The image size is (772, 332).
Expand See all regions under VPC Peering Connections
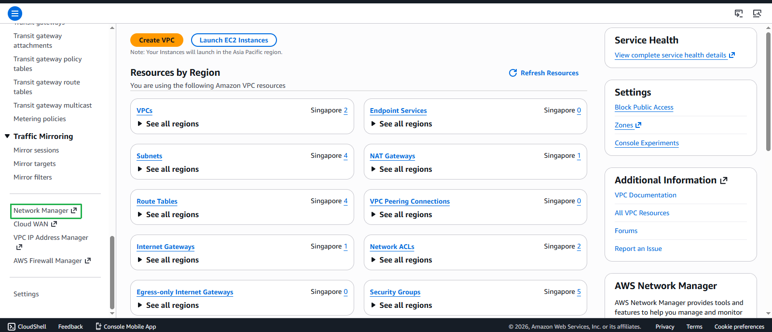(401, 215)
